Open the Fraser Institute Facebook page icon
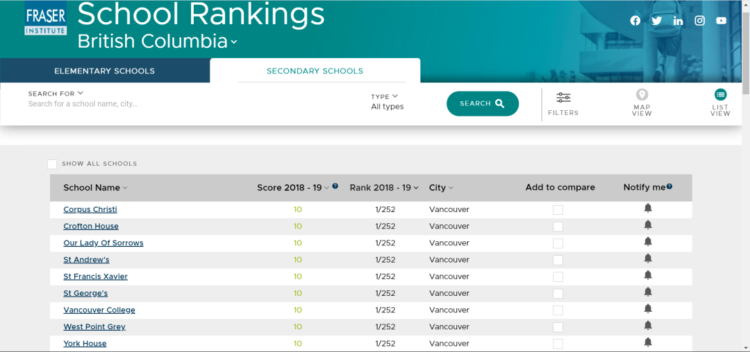 [635, 21]
